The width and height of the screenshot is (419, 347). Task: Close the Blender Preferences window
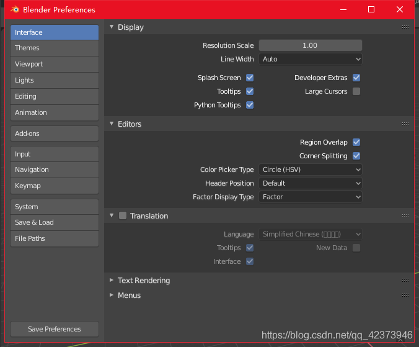coord(400,10)
